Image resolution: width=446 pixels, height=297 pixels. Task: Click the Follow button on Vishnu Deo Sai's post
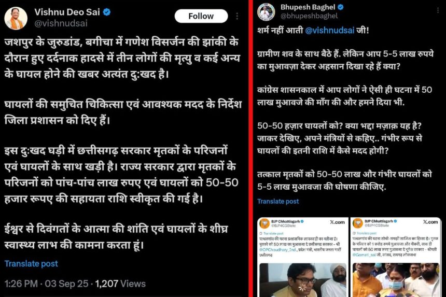201,16
